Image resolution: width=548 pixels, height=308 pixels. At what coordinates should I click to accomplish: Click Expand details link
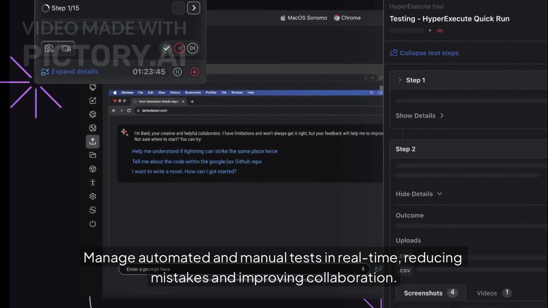(x=69, y=71)
